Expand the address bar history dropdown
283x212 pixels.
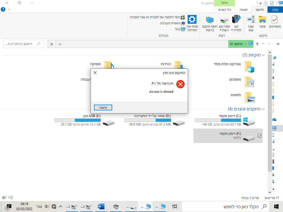(60, 44)
